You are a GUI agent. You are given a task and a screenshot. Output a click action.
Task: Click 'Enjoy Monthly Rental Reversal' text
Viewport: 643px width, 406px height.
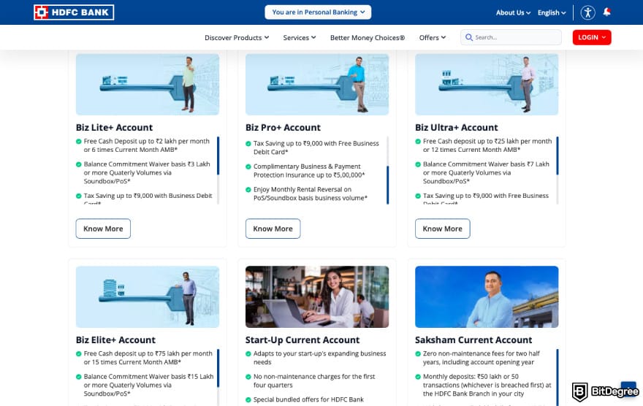pos(310,194)
